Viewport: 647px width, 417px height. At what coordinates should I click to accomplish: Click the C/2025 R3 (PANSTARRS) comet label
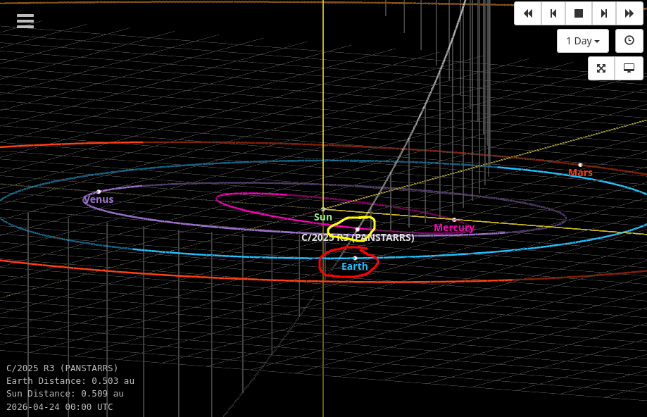pyautogui.click(x=358, y=237)
